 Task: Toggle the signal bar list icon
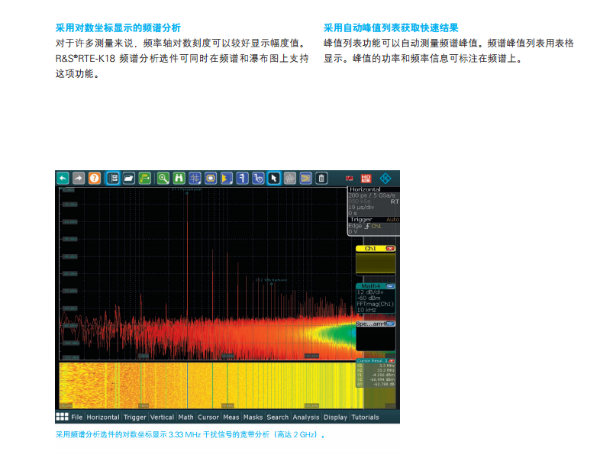click(113, 179)
